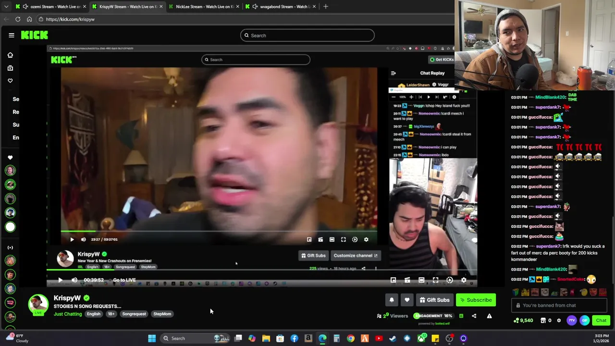Click the Kick logo
This screenshot has width=615, height=346.
[x=35, y=35]
